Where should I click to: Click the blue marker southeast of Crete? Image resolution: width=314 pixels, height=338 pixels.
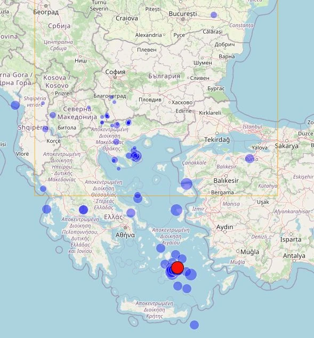[194, 325]
